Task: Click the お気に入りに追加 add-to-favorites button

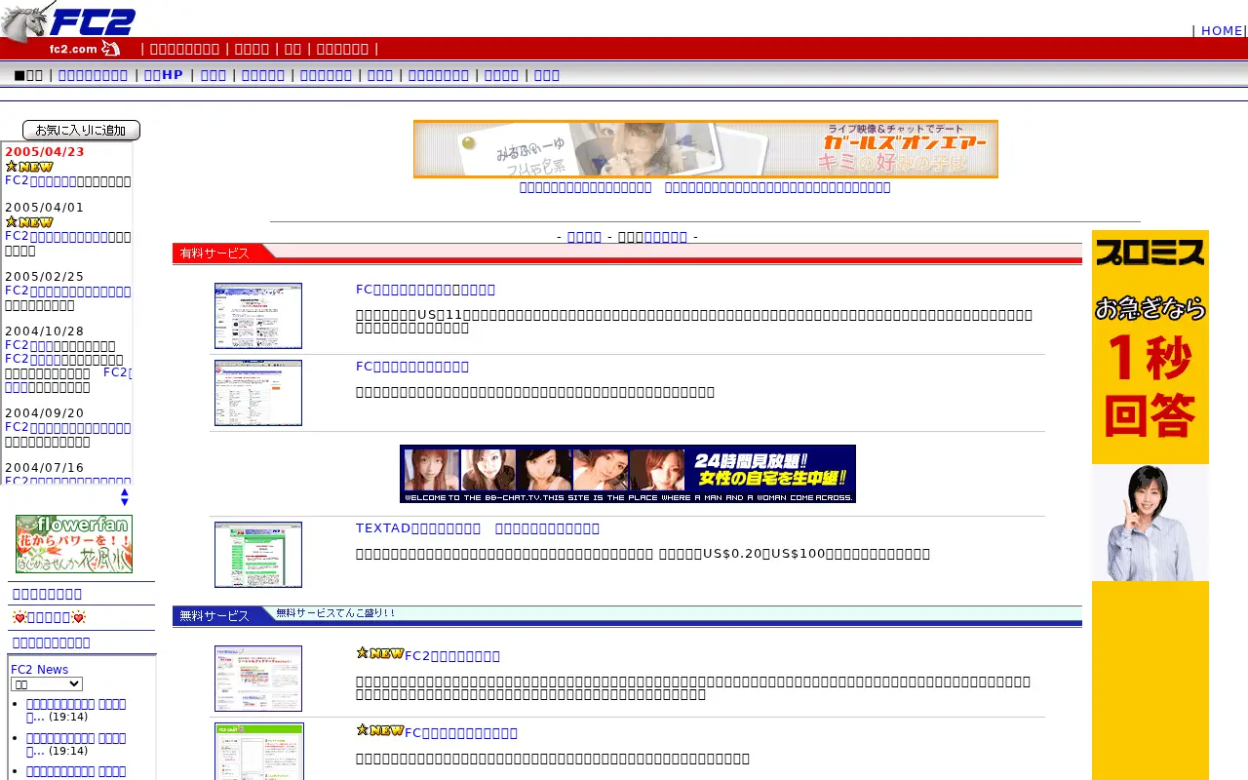Action: [81, 131]
